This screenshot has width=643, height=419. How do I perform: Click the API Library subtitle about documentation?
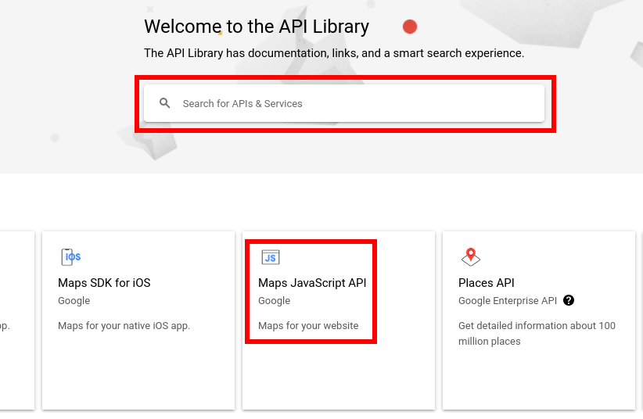334,53
